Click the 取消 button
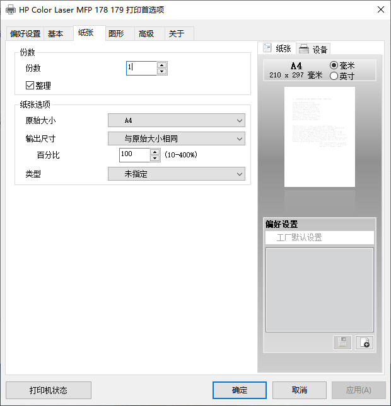This screenshot has height=406, width=391. pos(300,390)
